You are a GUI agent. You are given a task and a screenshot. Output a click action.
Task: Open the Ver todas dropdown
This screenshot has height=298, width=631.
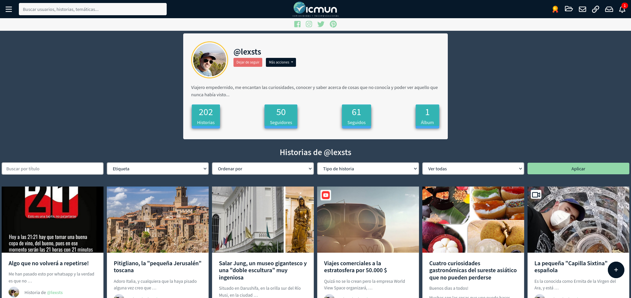click(473, 169)
